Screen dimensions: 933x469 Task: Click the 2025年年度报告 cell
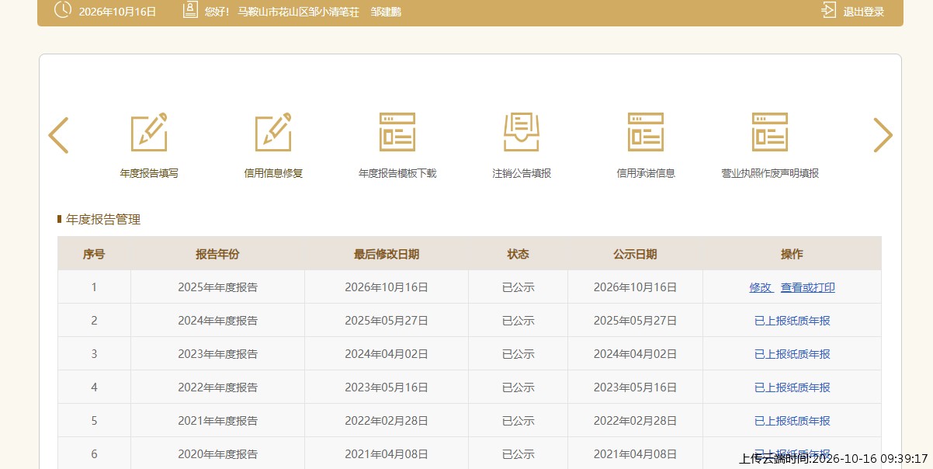click(x=217, y=287)
